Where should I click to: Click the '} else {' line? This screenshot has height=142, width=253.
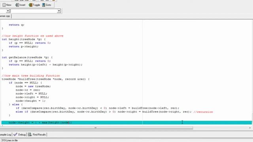pos(16,105)
